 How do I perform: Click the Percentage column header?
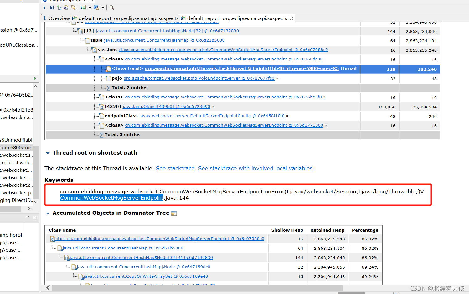point(365,230)
